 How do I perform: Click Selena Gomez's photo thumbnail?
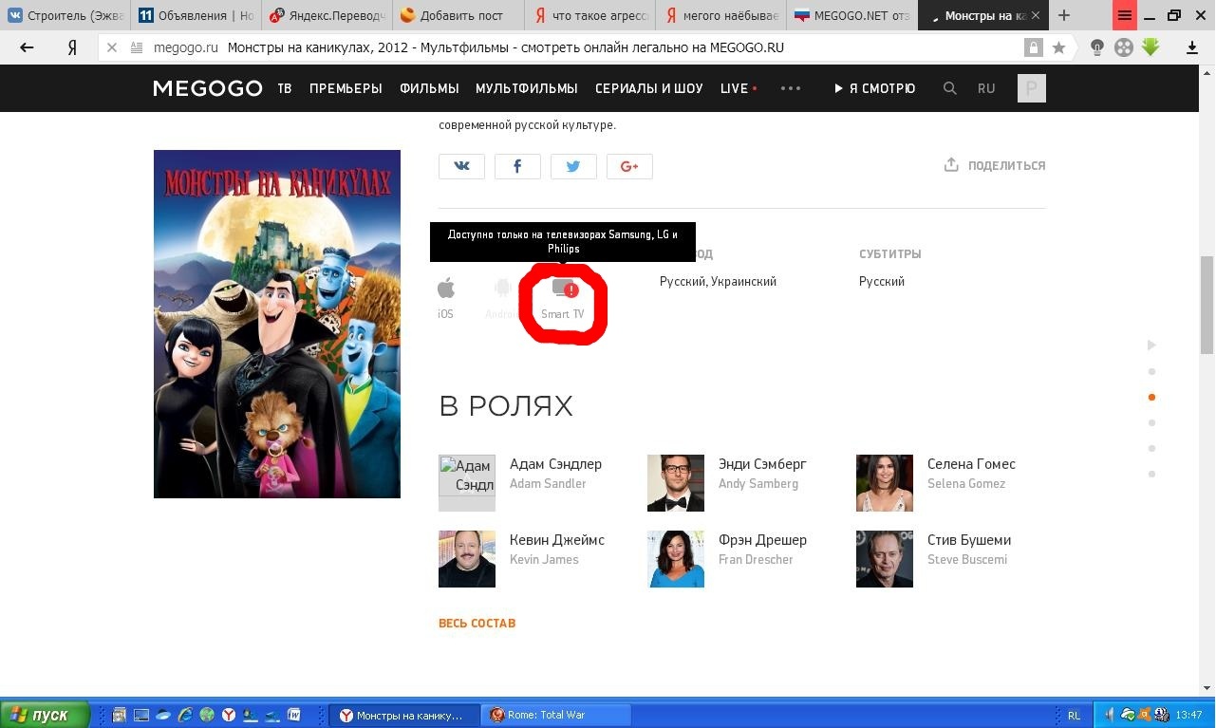point(885,483)
